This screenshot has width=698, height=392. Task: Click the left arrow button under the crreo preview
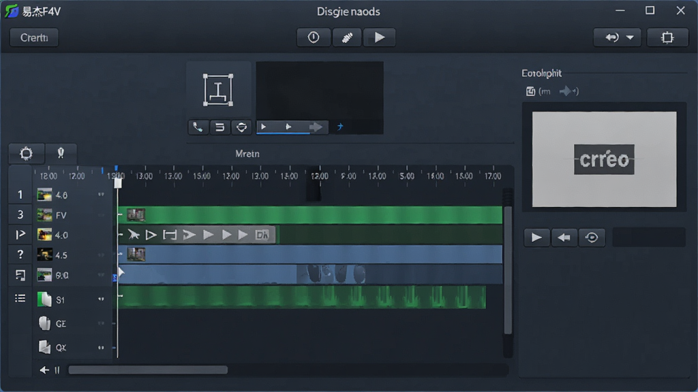[x=564, y=238]
